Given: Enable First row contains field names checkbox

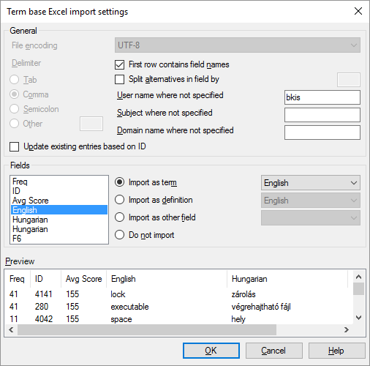Looking at the screenshot, I should [119, 64].
